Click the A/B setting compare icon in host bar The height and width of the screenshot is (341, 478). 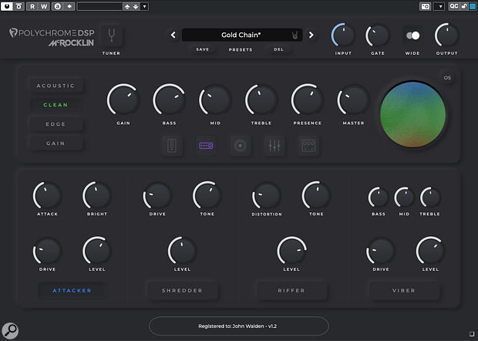[x=58, y=6]
